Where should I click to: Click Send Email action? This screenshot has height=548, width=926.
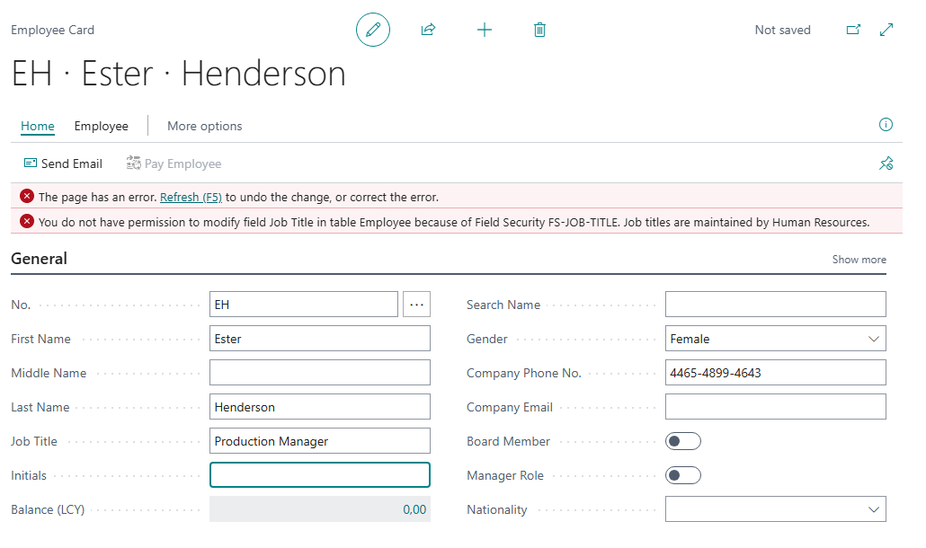tap(63, 164)
